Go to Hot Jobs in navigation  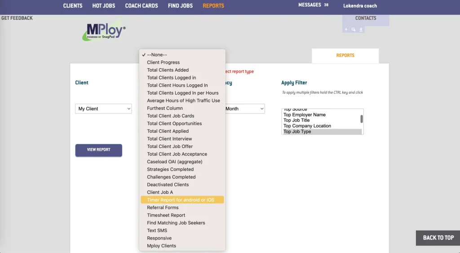coord(104,6)
